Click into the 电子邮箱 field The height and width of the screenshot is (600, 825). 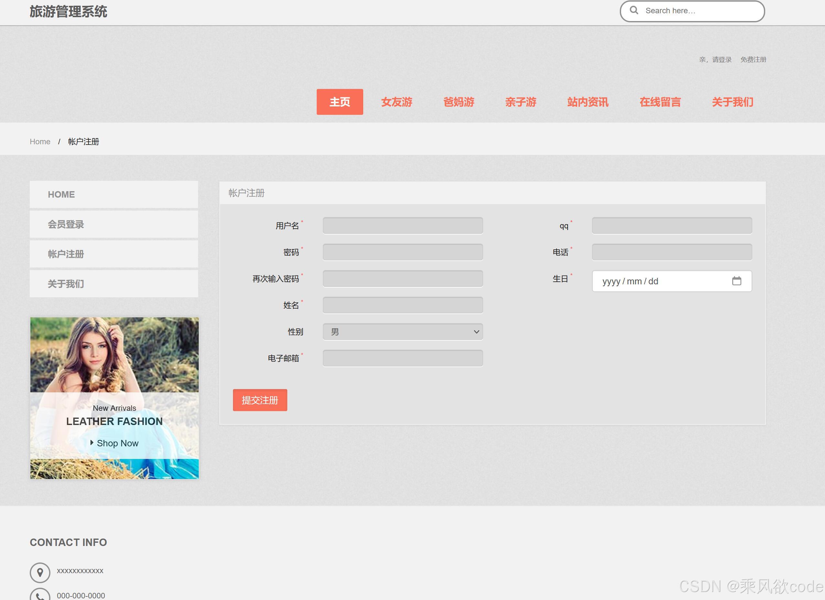pyautogui.click(x=402, y=358)
